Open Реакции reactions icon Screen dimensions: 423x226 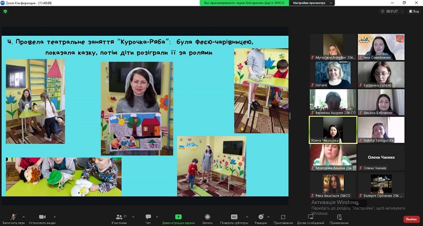tap(261, 218)
